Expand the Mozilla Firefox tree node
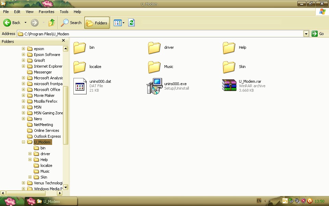Viewport: 329px width, 206px height. [x=24, y=101]
